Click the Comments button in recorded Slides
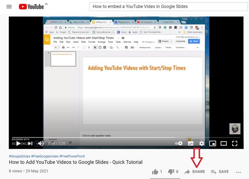Viewport: 249px width, 179px height. coord(181,41)
